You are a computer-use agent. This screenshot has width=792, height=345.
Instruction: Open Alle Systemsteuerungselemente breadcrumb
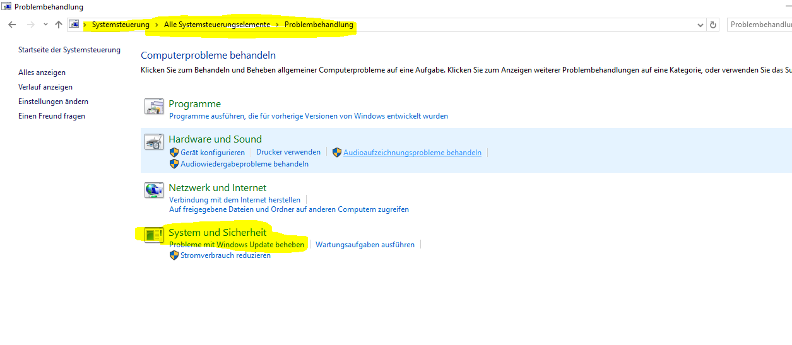pyautogui.click(x=217, y=25)
